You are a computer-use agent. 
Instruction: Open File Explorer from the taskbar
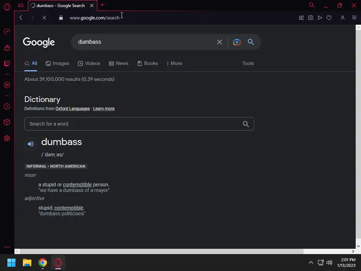point(27,263)
